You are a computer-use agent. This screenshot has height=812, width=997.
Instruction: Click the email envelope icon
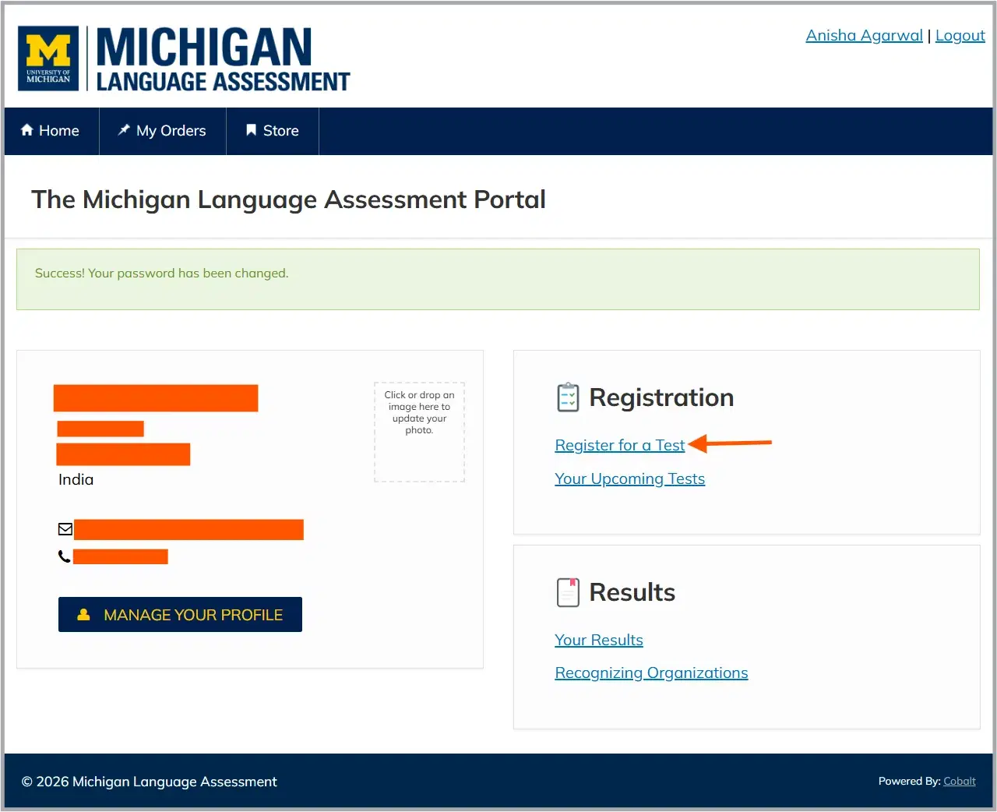[x=65, y=529]
